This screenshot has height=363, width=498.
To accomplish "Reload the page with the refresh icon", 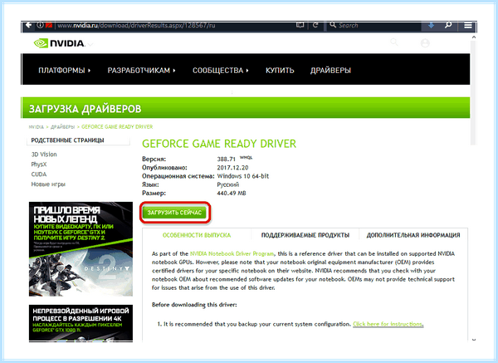I will (x=315, y=25).
